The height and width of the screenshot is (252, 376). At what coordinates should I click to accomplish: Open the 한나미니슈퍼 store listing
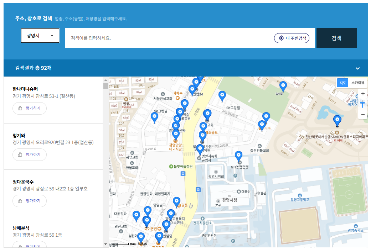[x=25, y=89]
